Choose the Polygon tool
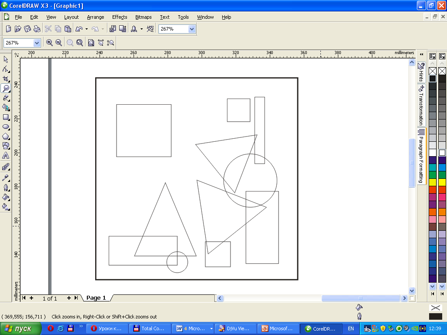Image resolution: width=447 pixels, height=335 pixels. (x=6, y=137)
